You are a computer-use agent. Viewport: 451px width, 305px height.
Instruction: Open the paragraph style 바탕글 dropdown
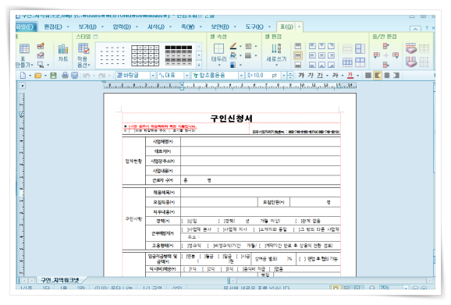click(153, 76)
